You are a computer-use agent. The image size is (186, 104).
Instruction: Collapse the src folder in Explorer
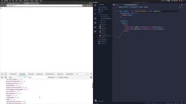(x=101, y=13)
